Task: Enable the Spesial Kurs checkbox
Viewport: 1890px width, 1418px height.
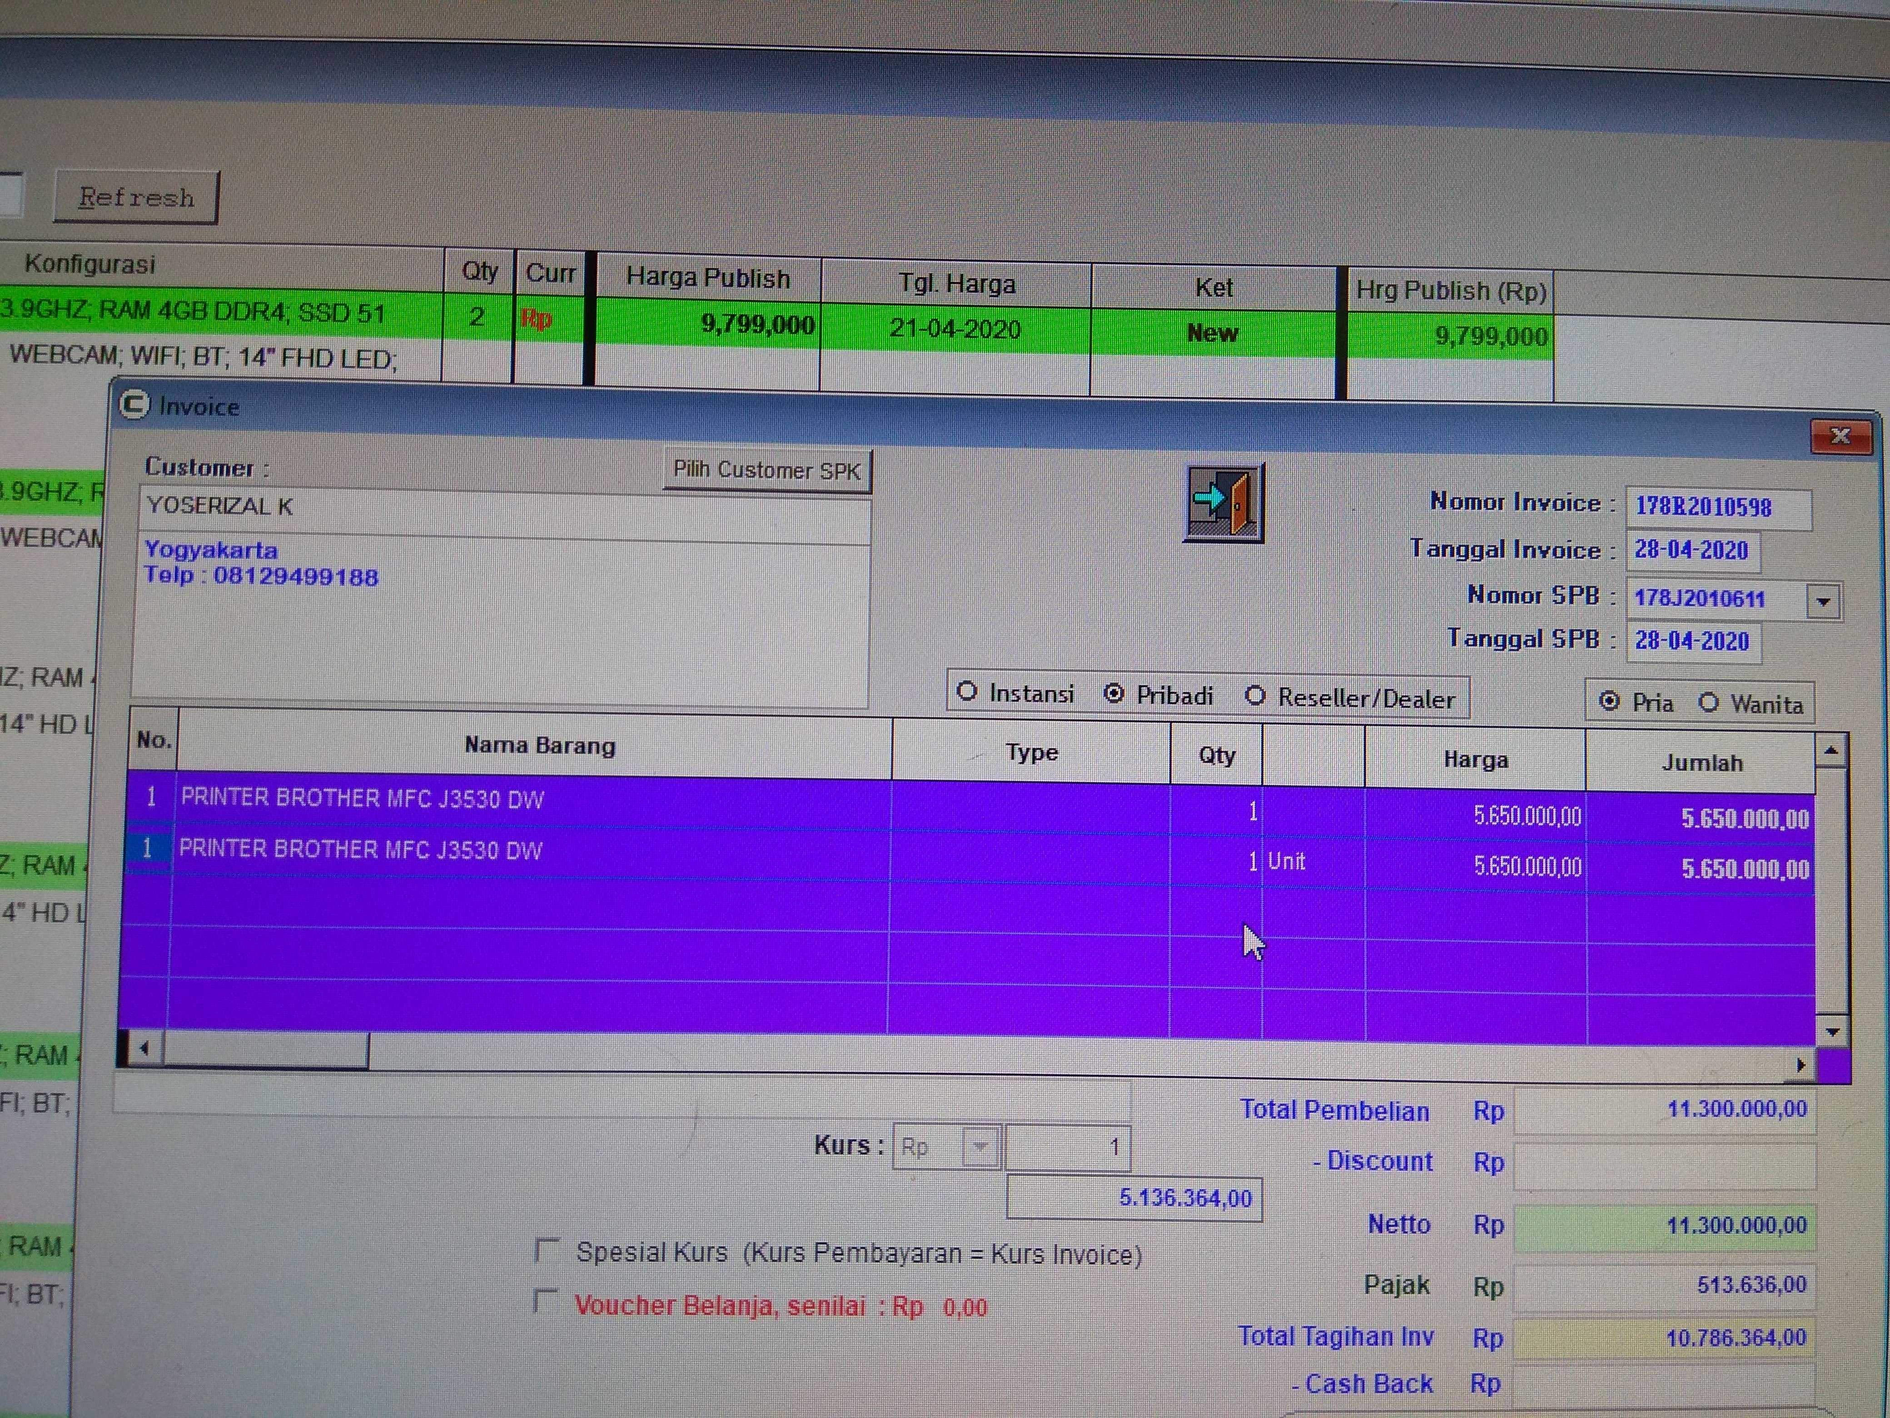Action: 546,1250
